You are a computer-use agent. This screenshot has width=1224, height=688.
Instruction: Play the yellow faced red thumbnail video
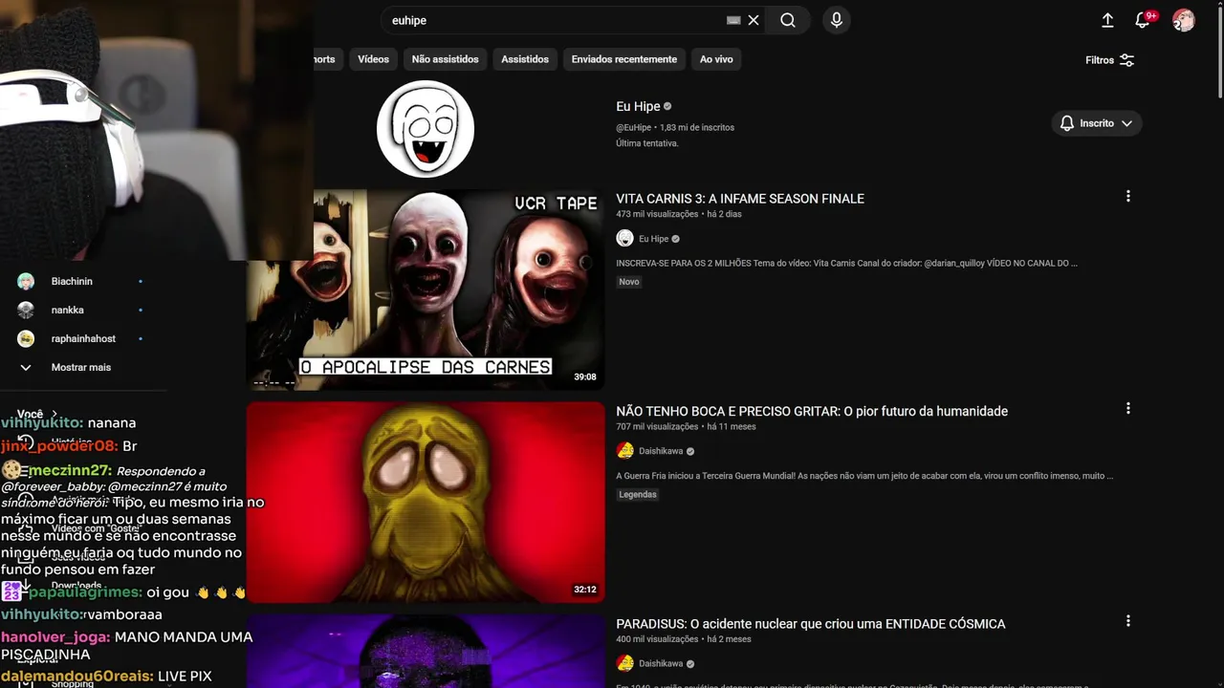(426, 503)
